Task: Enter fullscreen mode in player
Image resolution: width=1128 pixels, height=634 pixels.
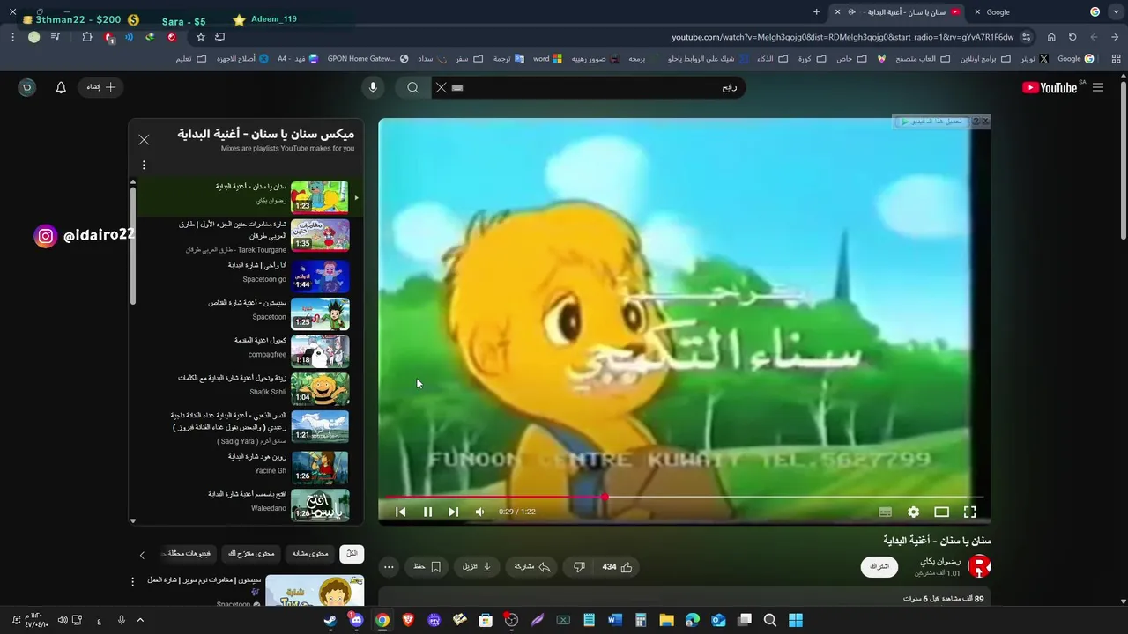Action: tap(969, 512)
